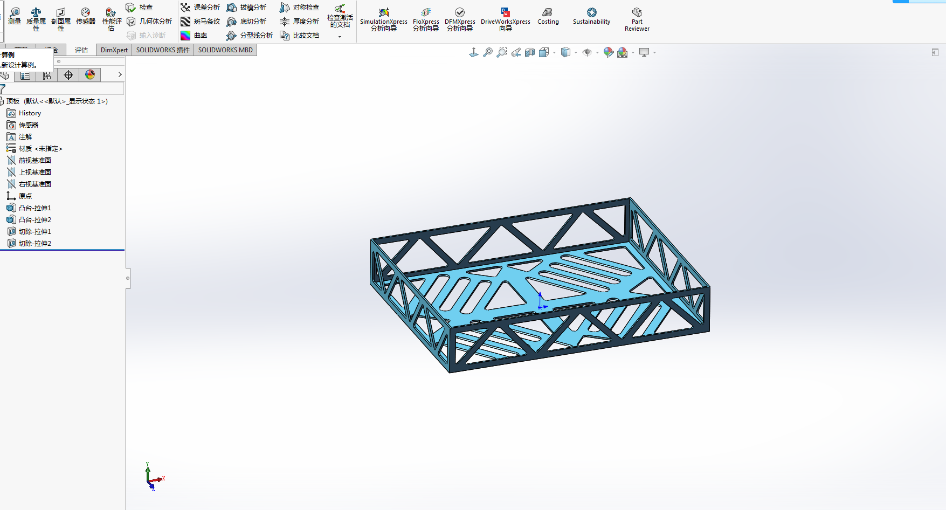Switch to the 评估 tab
The image size is (946, 510).
81,50
